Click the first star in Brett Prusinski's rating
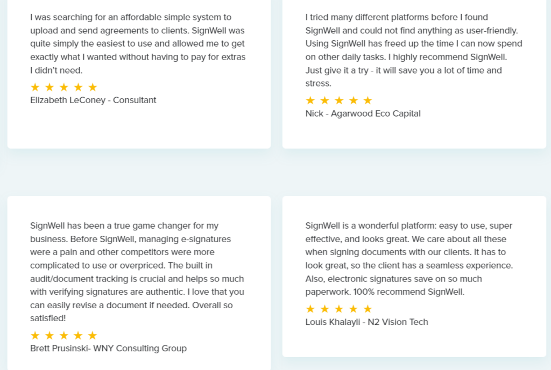 click(x=36, y=336)
